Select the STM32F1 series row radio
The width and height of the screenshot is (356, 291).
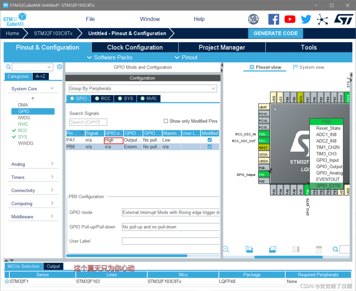click(x=7, y=281)
